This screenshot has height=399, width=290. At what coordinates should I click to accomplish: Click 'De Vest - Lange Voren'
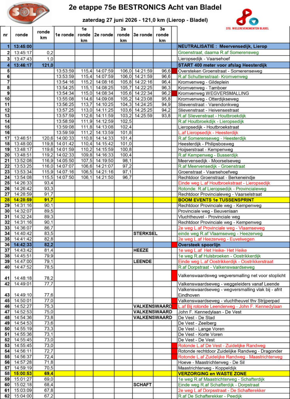[201, 329]
